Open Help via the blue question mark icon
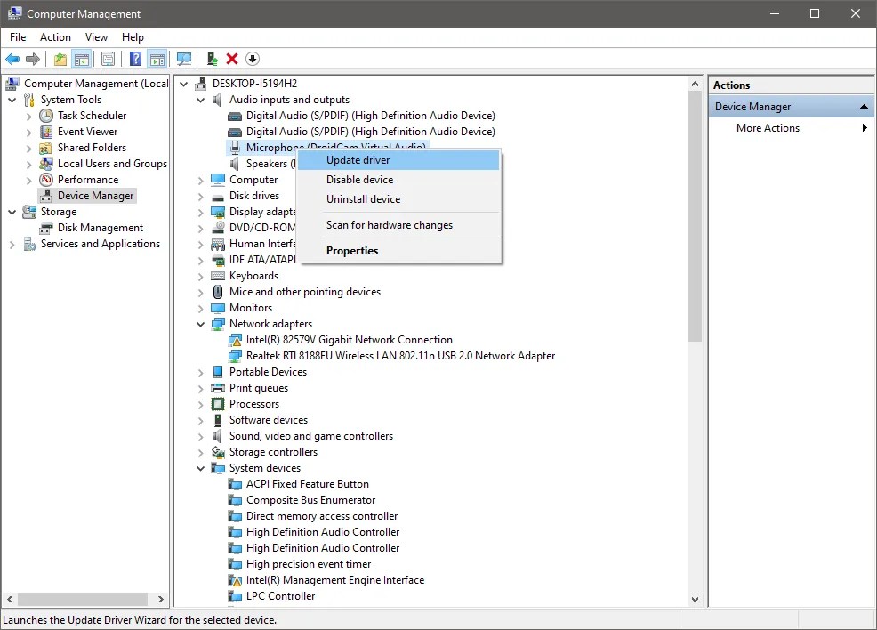Screen dimensions: 877x630 [x=134, y=59]
